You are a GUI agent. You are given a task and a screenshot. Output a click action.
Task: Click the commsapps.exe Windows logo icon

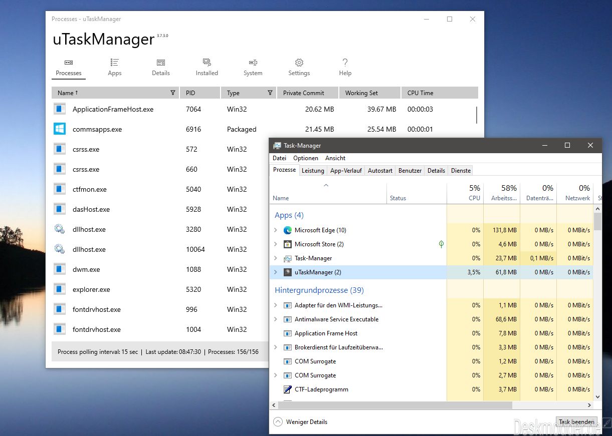coord(60,129)
